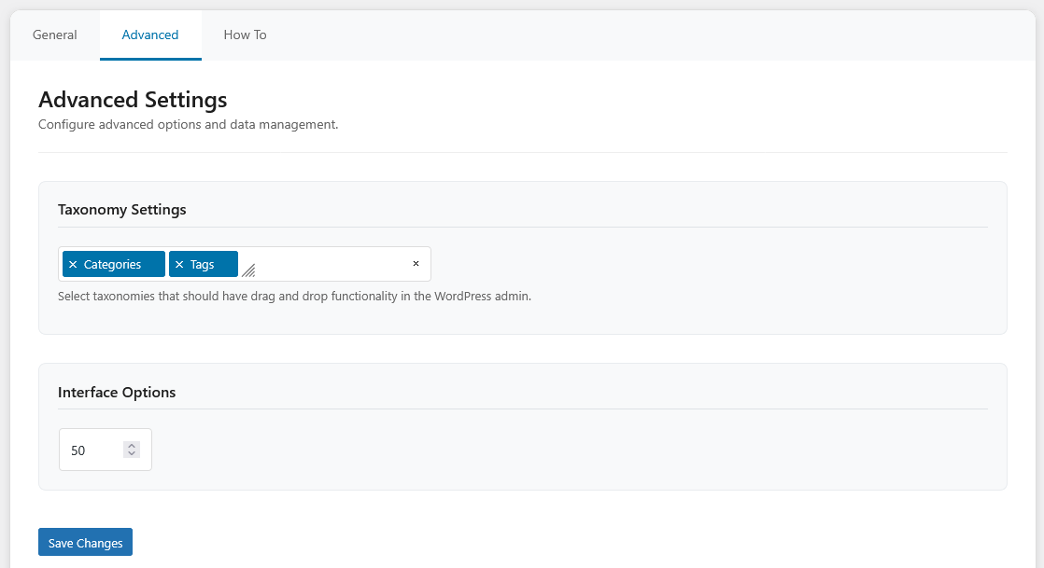The height and width of the screenshot is (568, 1044).
Task: Click the Advanced Settings page heading
Action: coord(133,100)
